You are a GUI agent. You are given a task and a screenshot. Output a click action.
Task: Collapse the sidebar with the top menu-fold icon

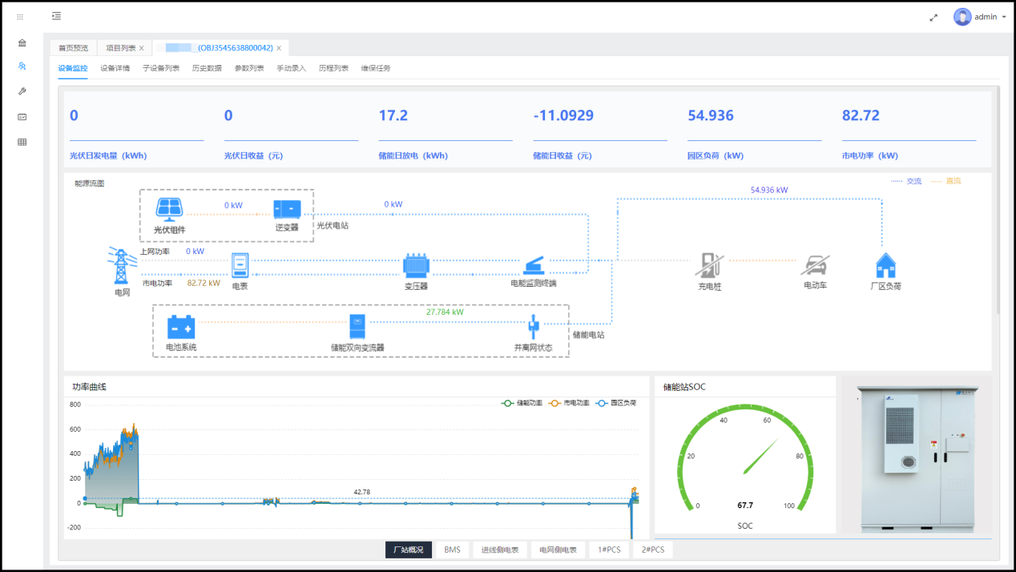click(x=56, y=16)
